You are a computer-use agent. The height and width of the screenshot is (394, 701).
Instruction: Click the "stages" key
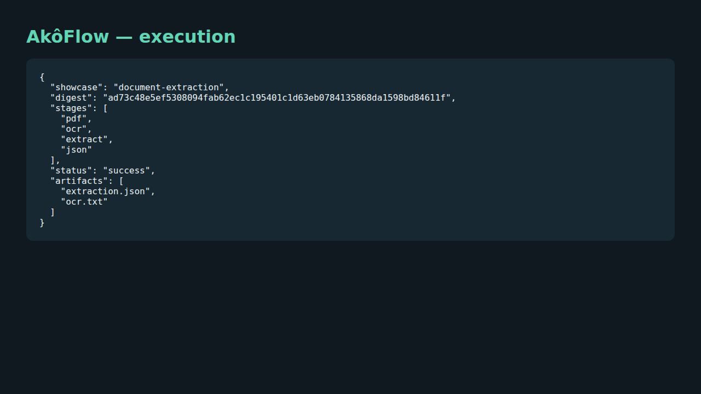[x=71, y=108]
